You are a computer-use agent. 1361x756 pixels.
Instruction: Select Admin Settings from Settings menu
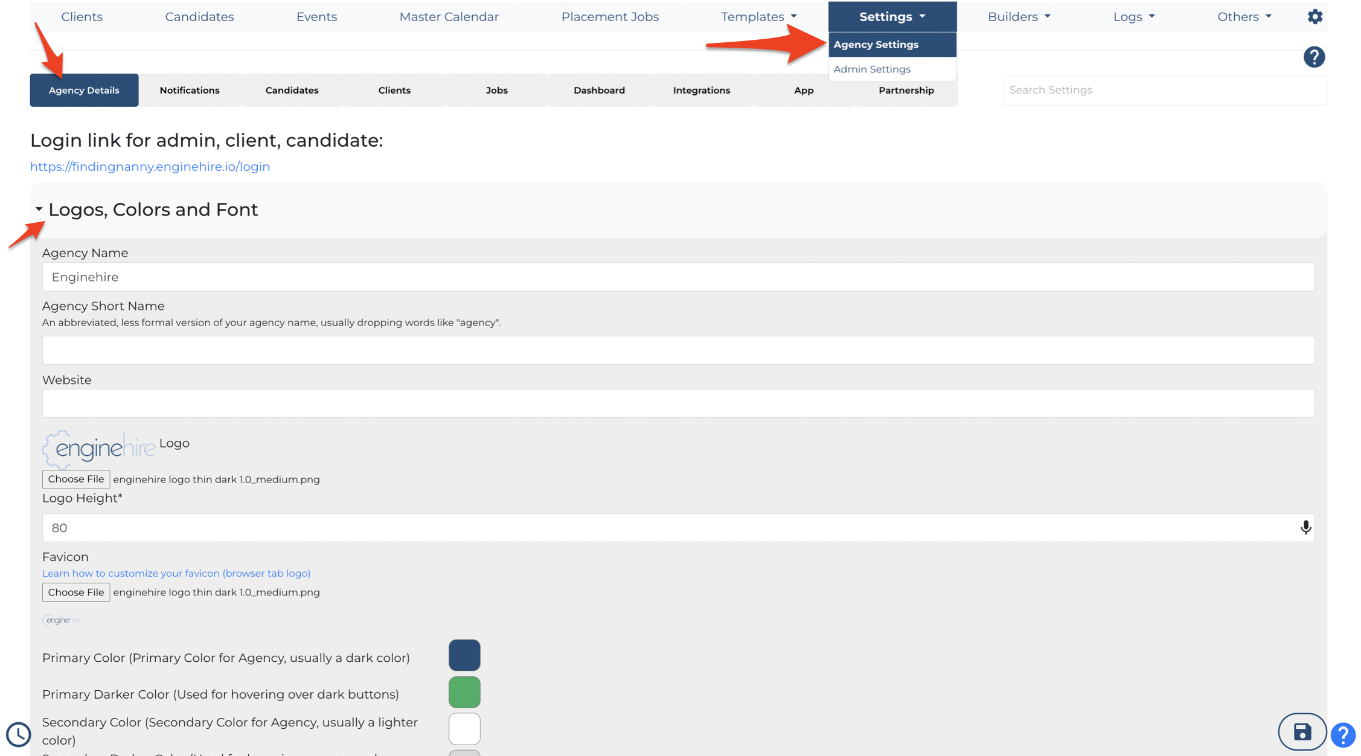(x=871, y=69)
